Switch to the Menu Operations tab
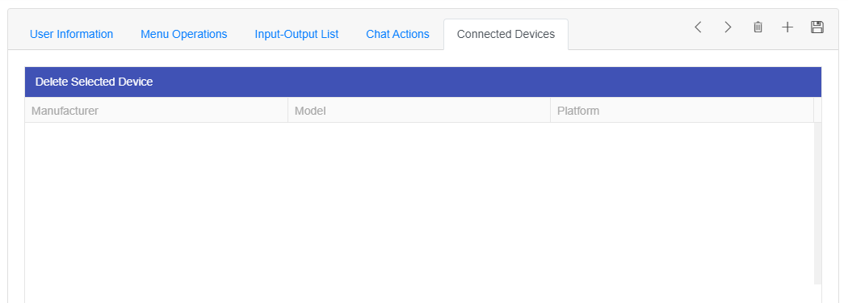This screenshot has width=848, height=303. [184, 34]
